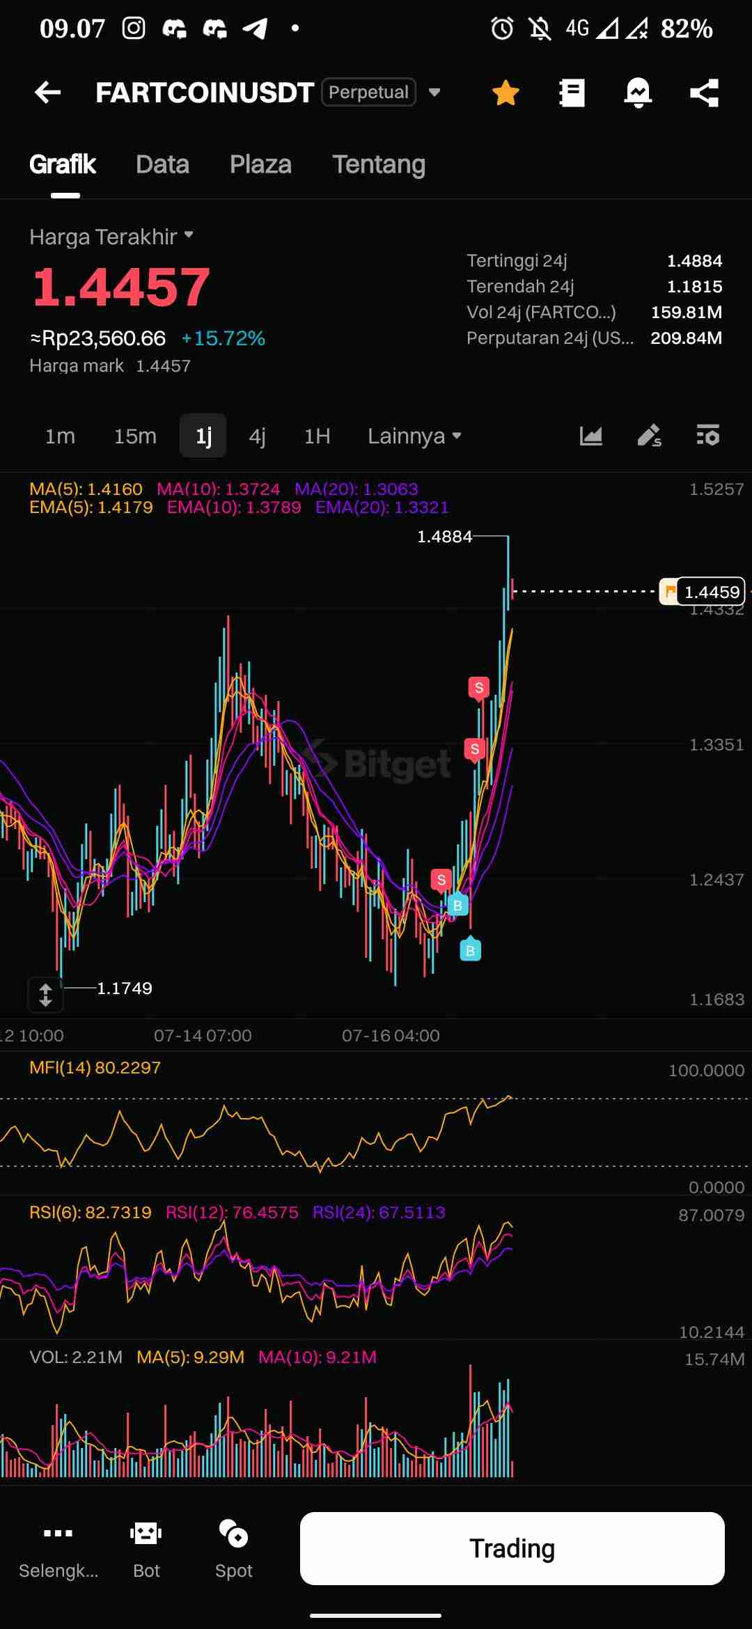
Task: Tap the chart vertical resize handle
Action: [x=45, y=995]
